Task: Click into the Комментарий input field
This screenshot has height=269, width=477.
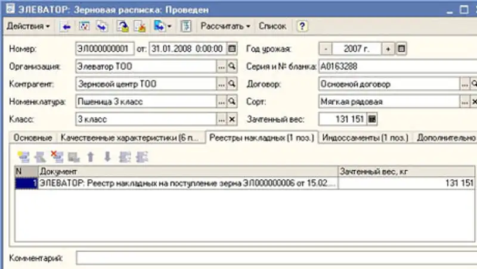Action: click(x=274, y=258)
